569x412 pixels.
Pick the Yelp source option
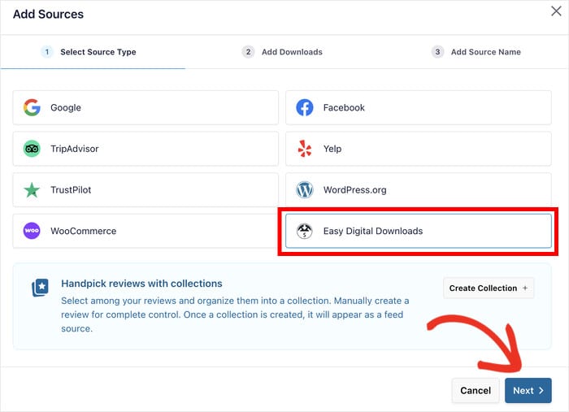419,149
